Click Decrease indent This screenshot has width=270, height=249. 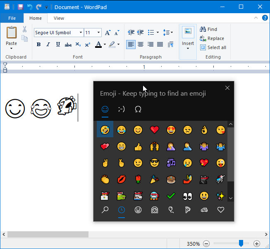(131, 32)
